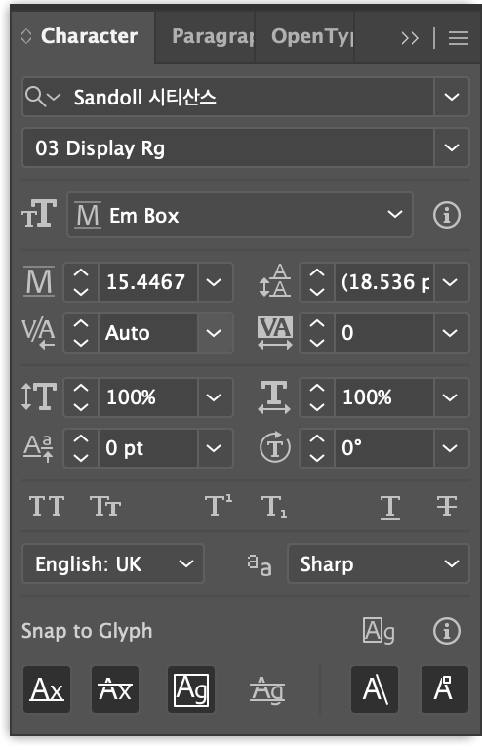The width and height of the screenshot is (482, 750).
Task: Show hidden panel tabs with double chevron
Action: coord(410,38)
